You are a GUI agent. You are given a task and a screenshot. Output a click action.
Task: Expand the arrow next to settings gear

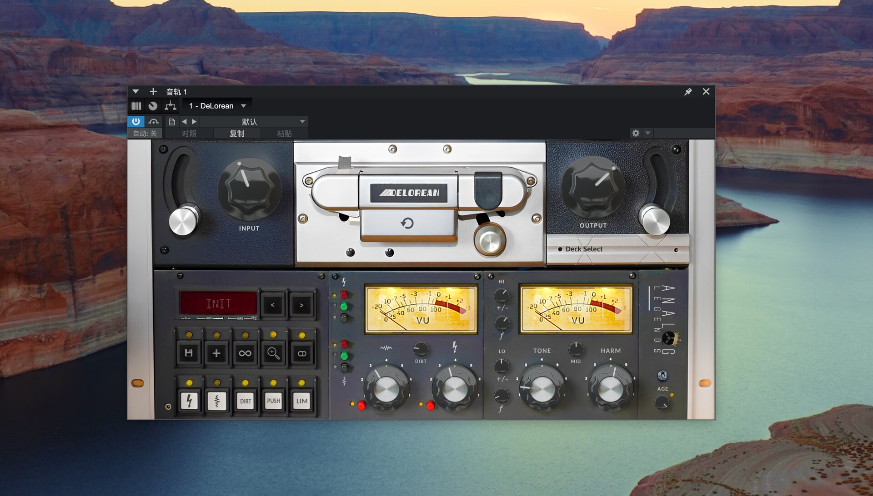(x=648, y=133)
